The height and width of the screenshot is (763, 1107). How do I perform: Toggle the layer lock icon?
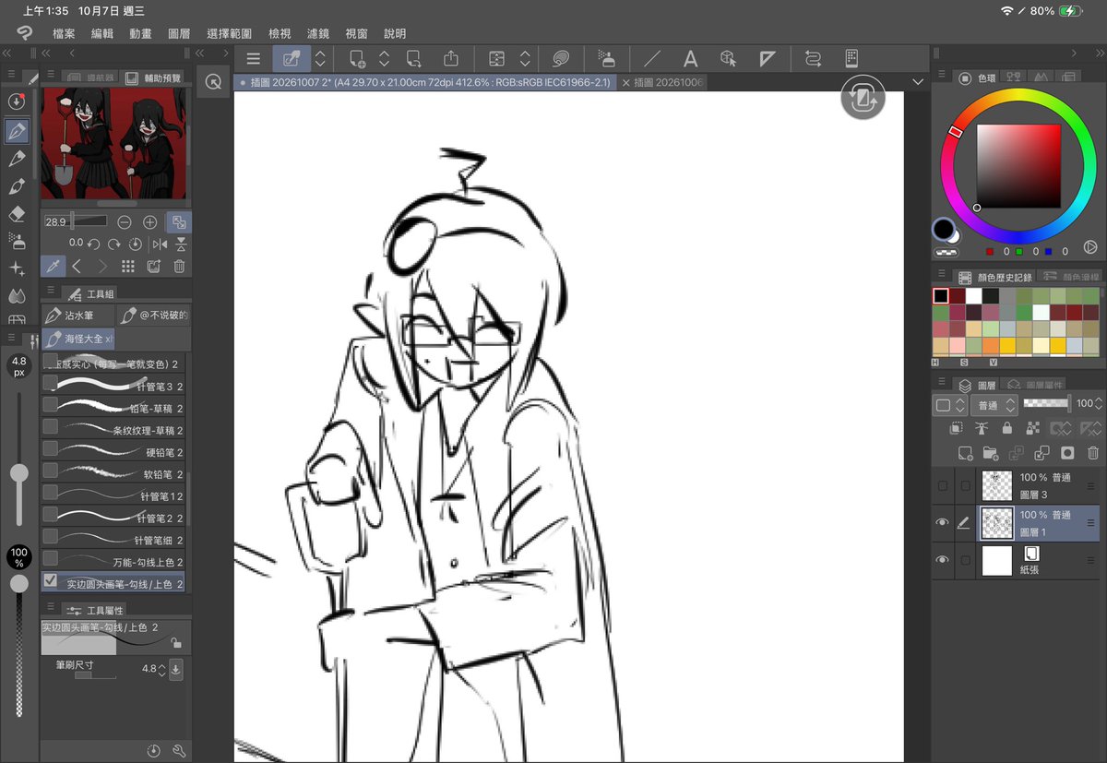click(1006, 428)
